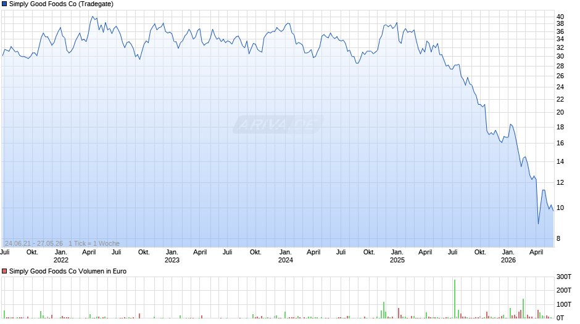Click the price axis label '36'
This screenshot has height=324, width=580.
pyautogui.click(x=560, y=32)
